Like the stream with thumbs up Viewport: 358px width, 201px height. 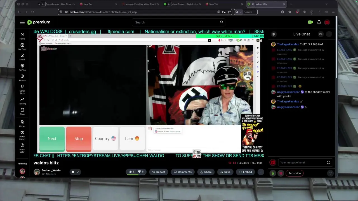(132, 172)
